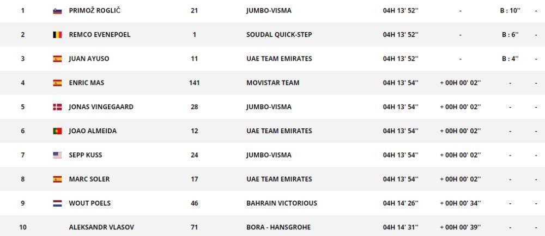
Task: Click the Spanish flag beside Juan Ayuso
Action: click(x=57, y=59)
